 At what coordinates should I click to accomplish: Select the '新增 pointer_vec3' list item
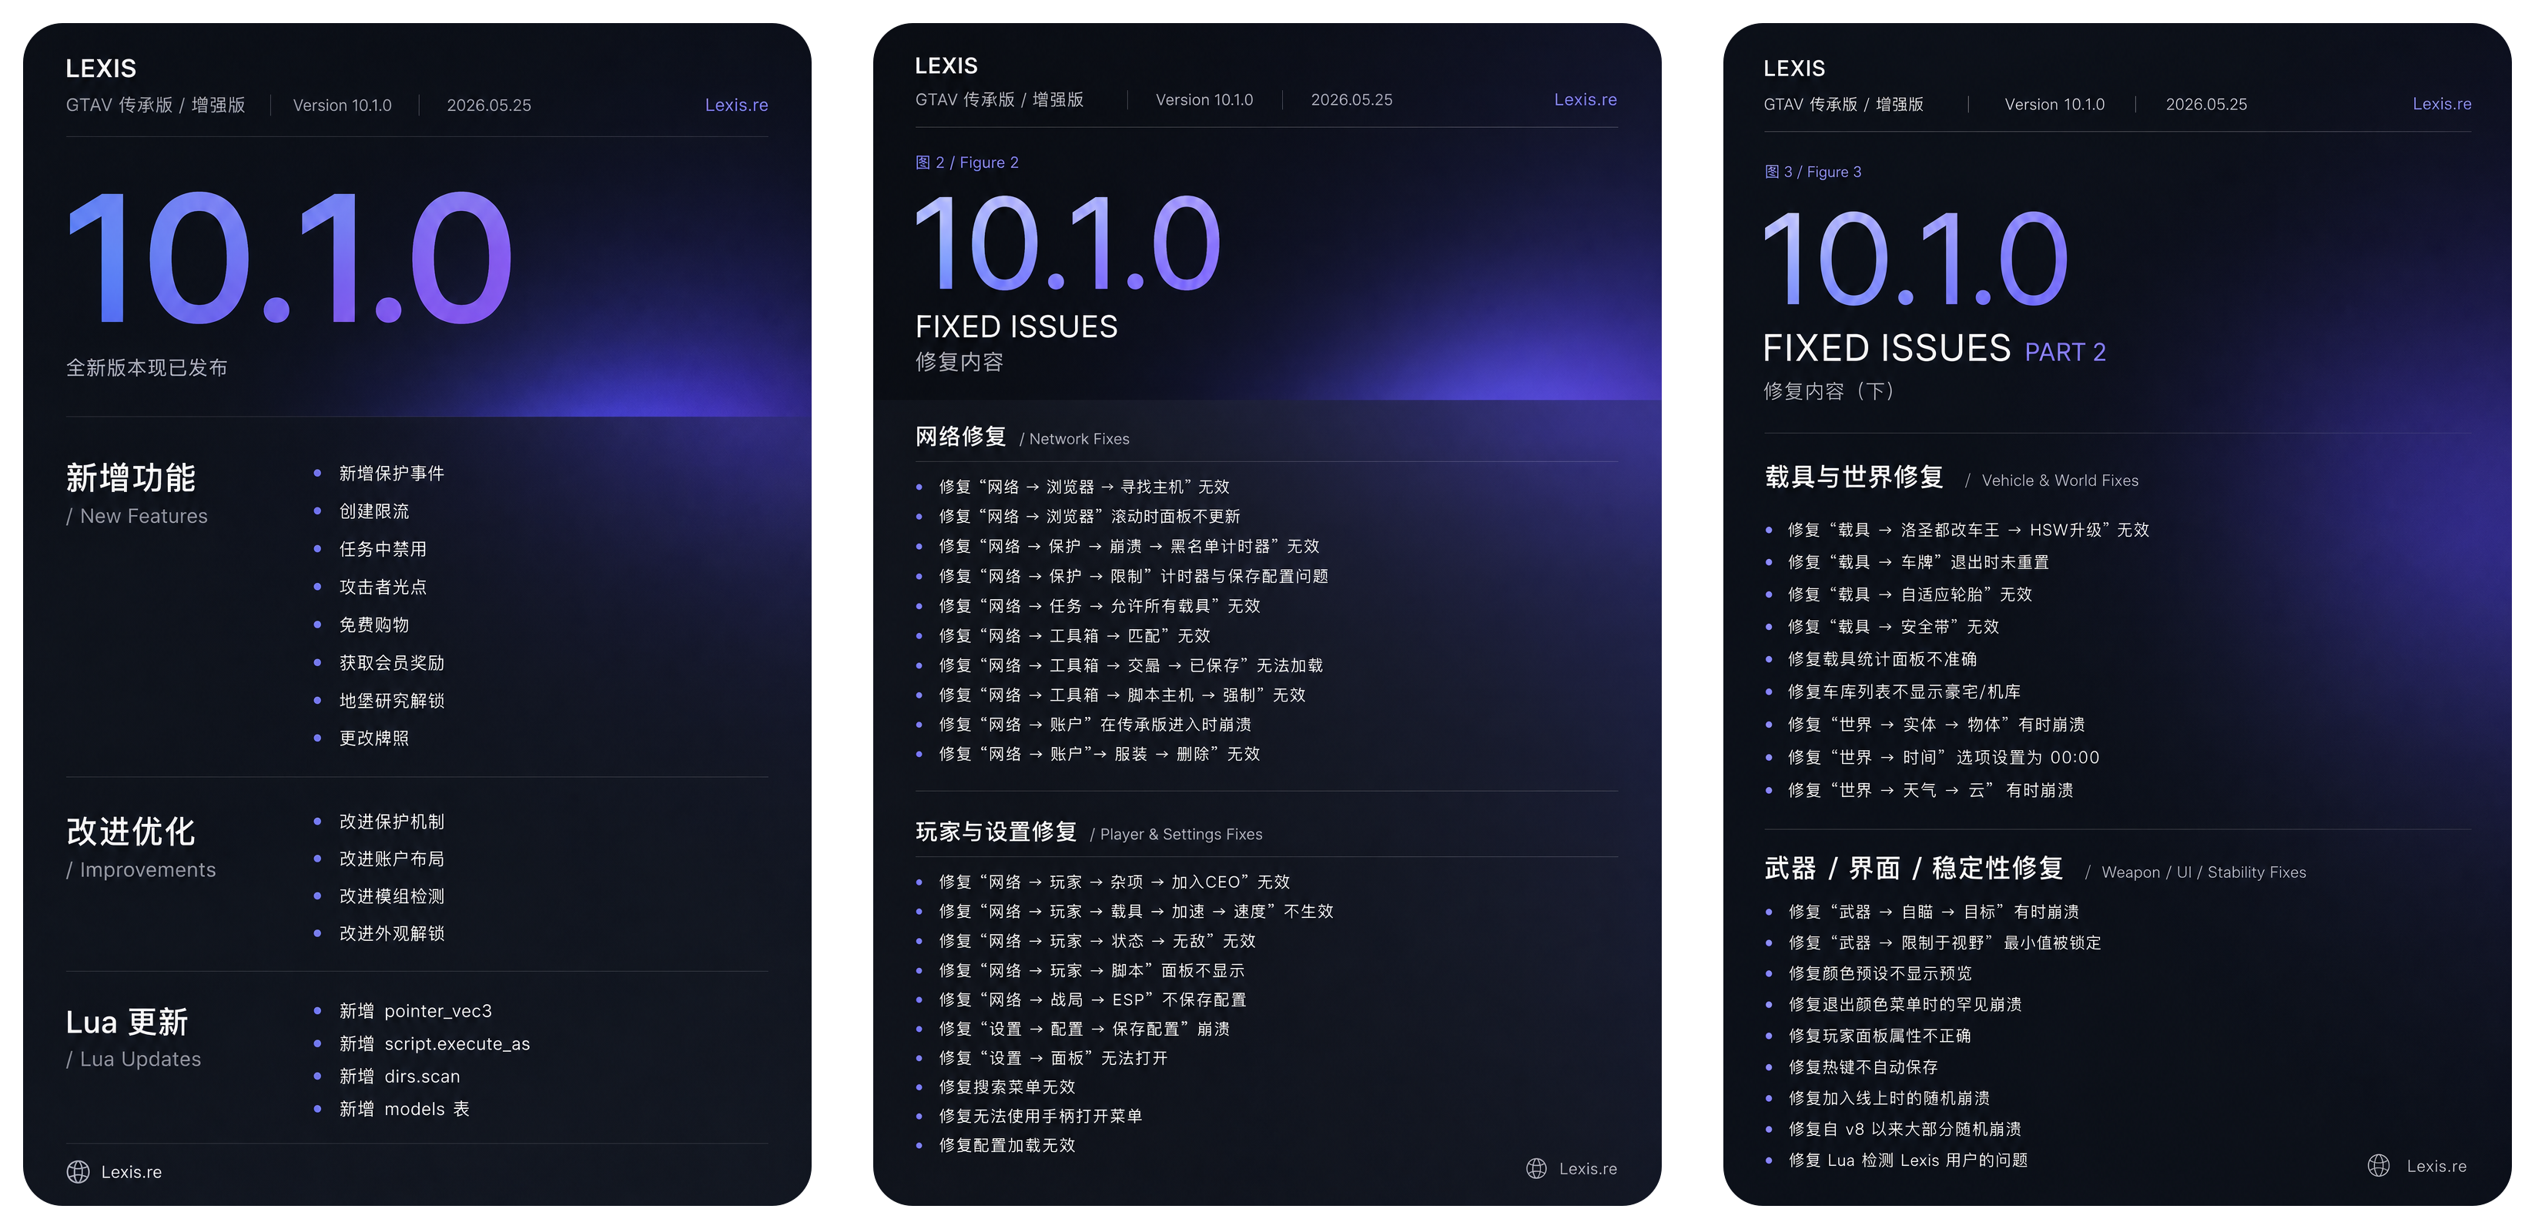coord(415,1010)
